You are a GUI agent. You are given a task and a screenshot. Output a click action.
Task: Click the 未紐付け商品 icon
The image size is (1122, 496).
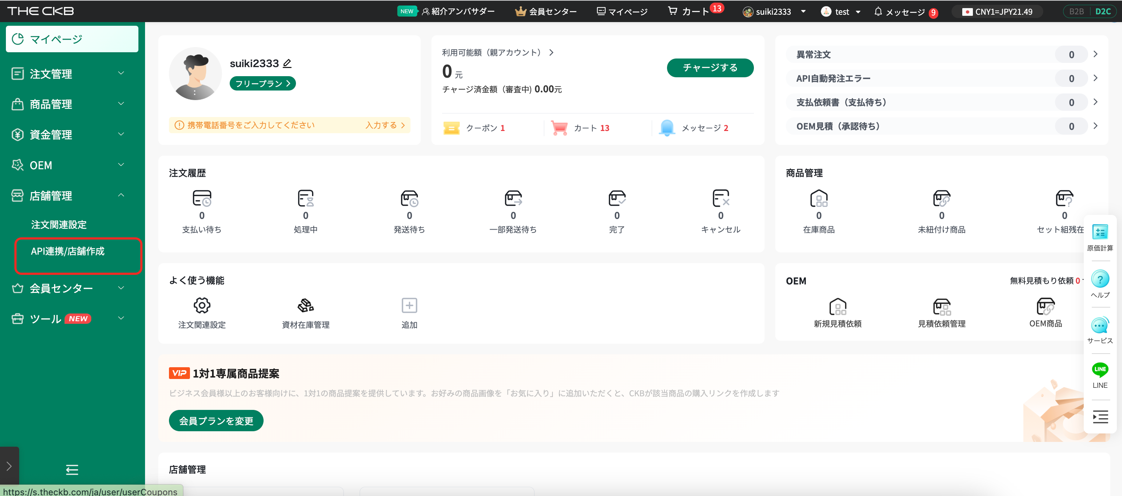point(941,198)
